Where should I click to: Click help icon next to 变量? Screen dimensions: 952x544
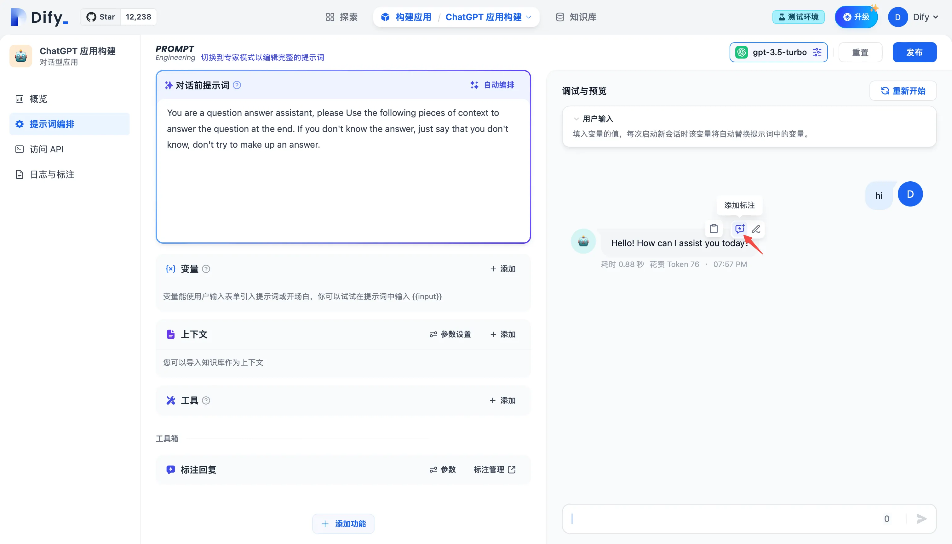[x=206, y=269]
